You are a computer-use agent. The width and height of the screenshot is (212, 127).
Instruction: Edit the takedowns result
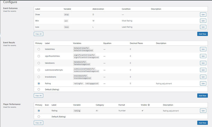click(x=203, y=63)
